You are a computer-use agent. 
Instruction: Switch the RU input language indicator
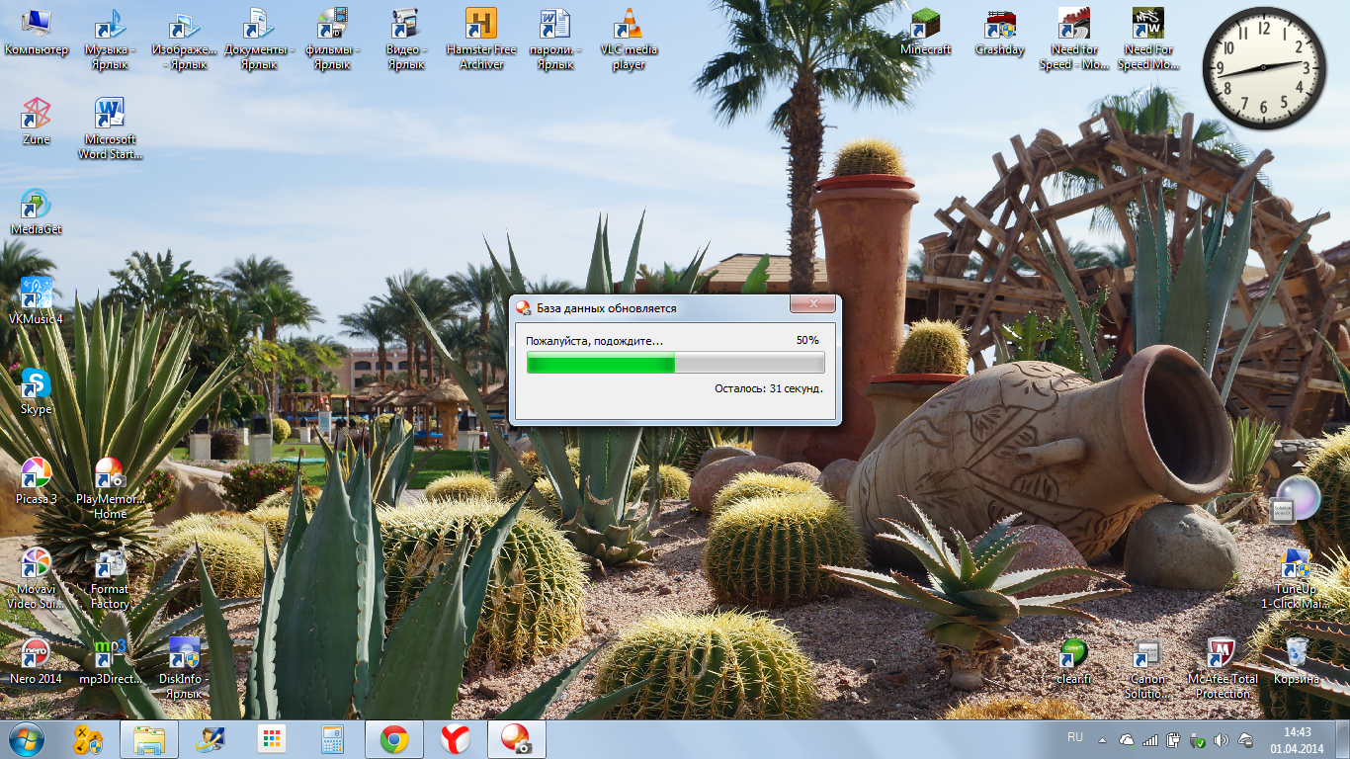click(1075, 737)
